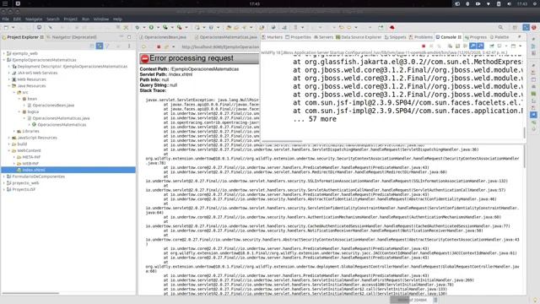Select the proyecto_web project

click(x=23, y=183)
